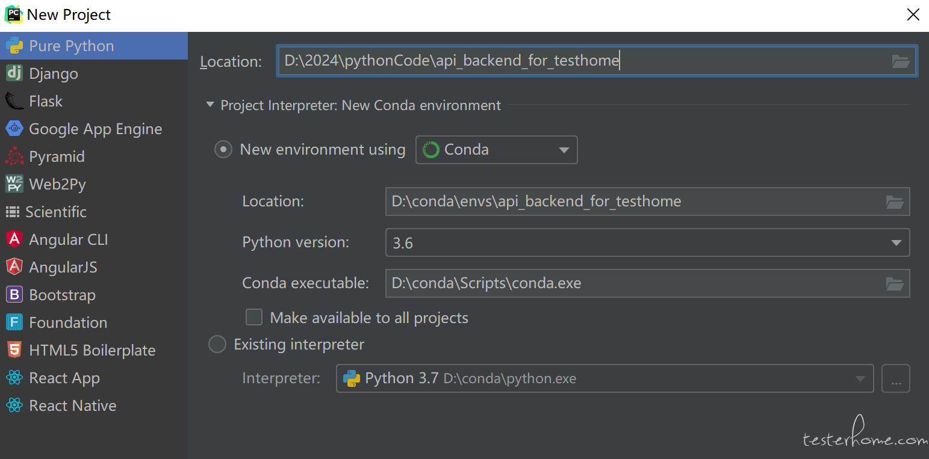Screen dimensions: 929x459
Task: Click the Web2Py icon
Action: pos(14,184)
